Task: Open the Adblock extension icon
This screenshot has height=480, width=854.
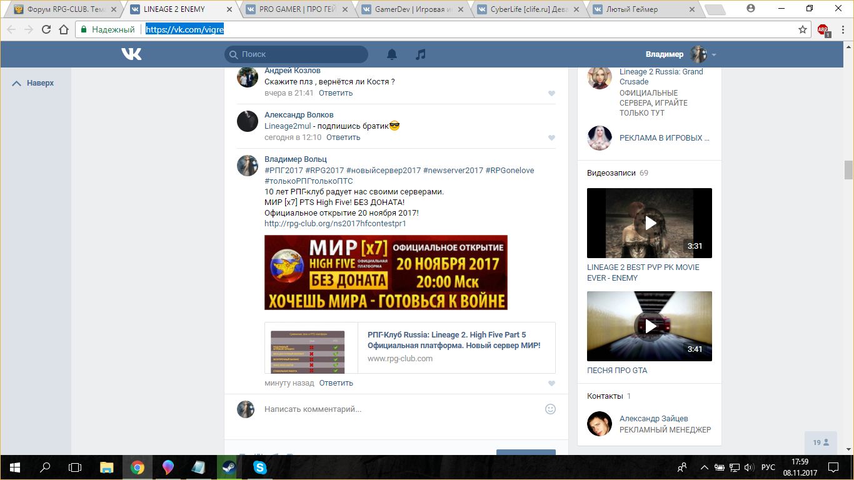Action: click(x=823, y=29)
